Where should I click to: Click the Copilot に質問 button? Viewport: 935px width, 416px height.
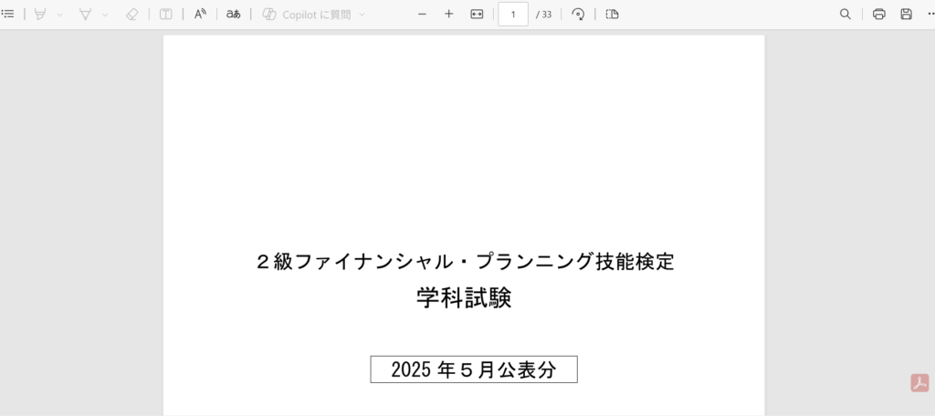tap(306, 15)
